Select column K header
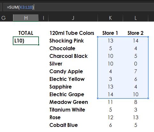Image resolution: width=154 pixels, height=132 pixels. [x=110, y=18]
